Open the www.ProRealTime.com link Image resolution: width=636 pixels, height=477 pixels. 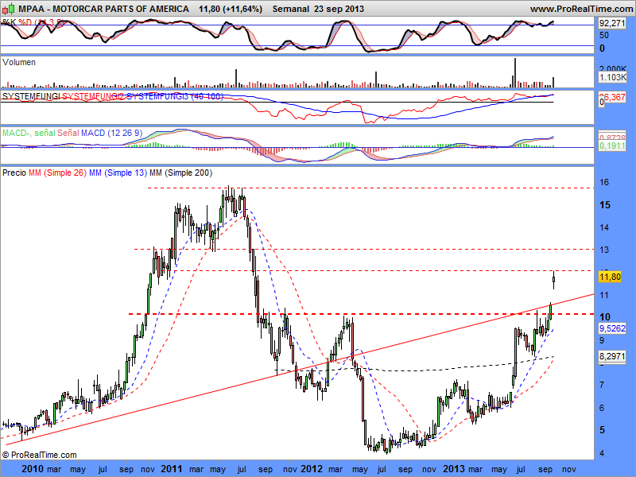tap(582, 9)
